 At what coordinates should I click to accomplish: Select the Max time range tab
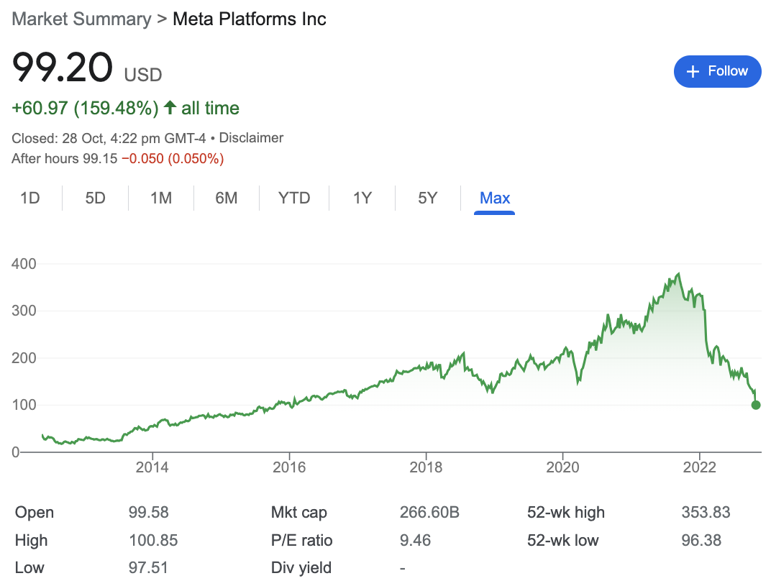pos(495,198)
